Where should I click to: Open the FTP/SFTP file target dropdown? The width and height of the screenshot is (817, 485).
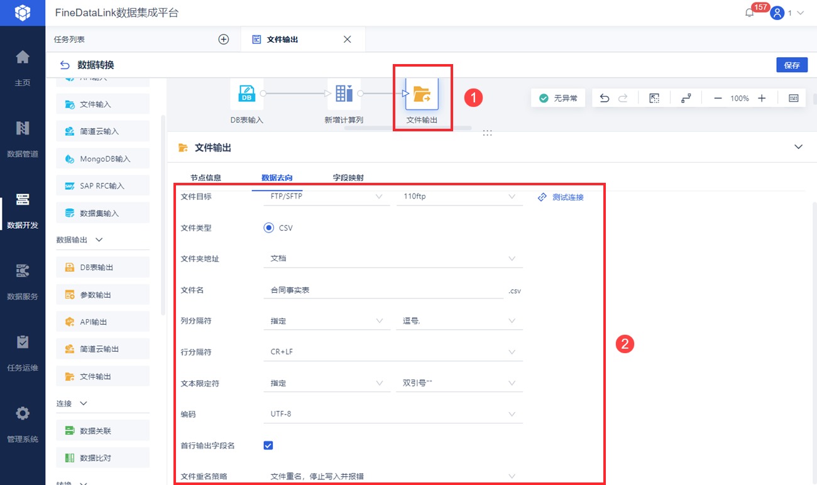click(326, 197)
